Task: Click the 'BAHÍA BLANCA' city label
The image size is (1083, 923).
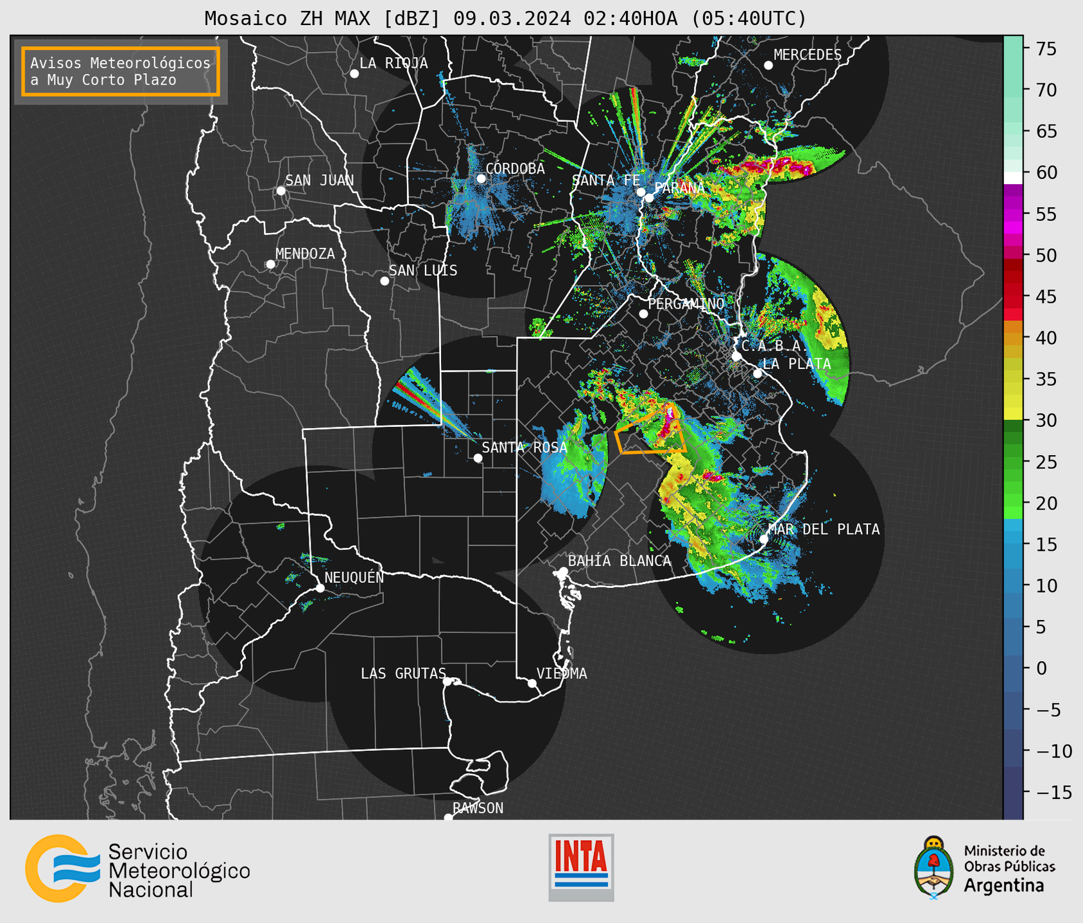Action: click(619, 561)
